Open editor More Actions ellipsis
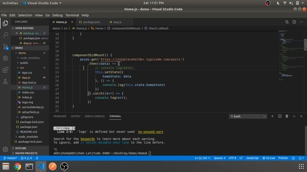This screenshot has height=172, width=307. 301,22
